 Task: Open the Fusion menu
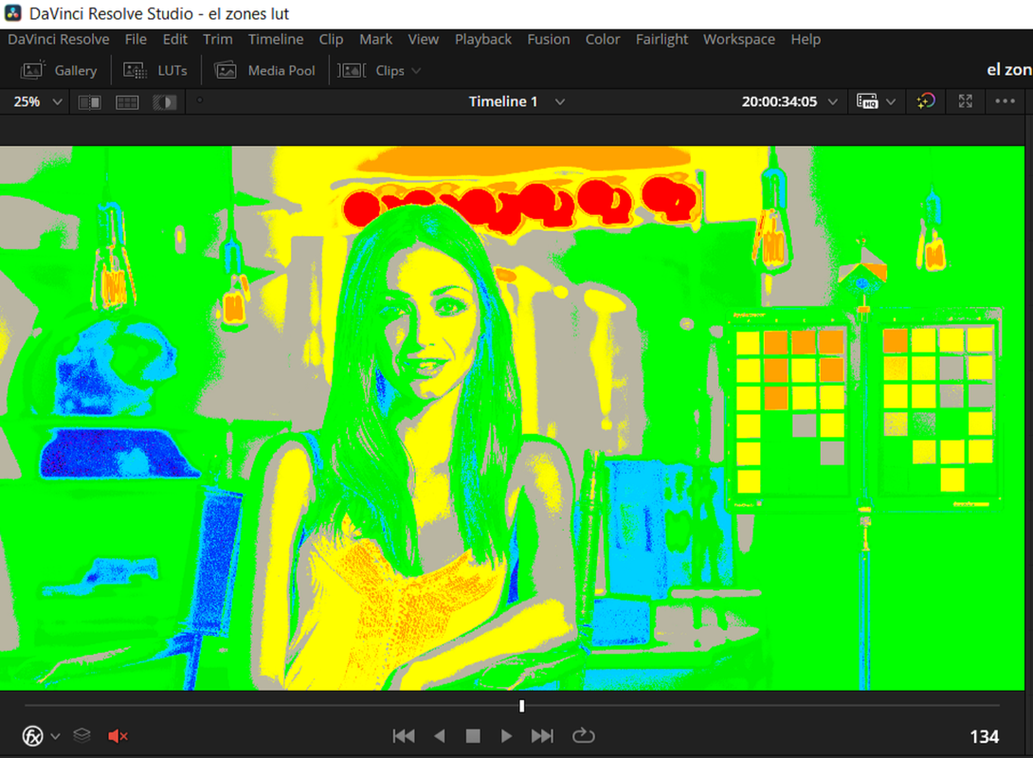548,40
